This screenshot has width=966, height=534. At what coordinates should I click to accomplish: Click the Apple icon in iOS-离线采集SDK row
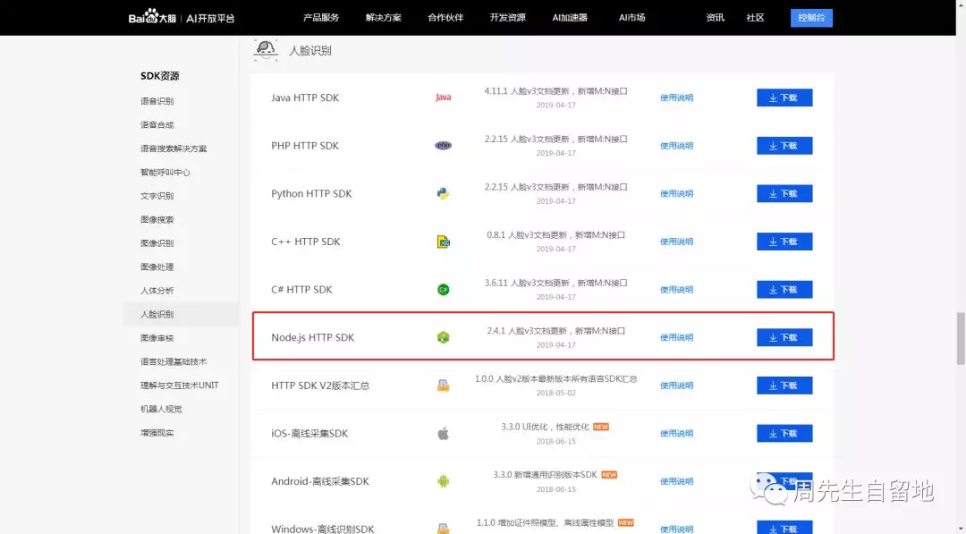click(443, 434)
